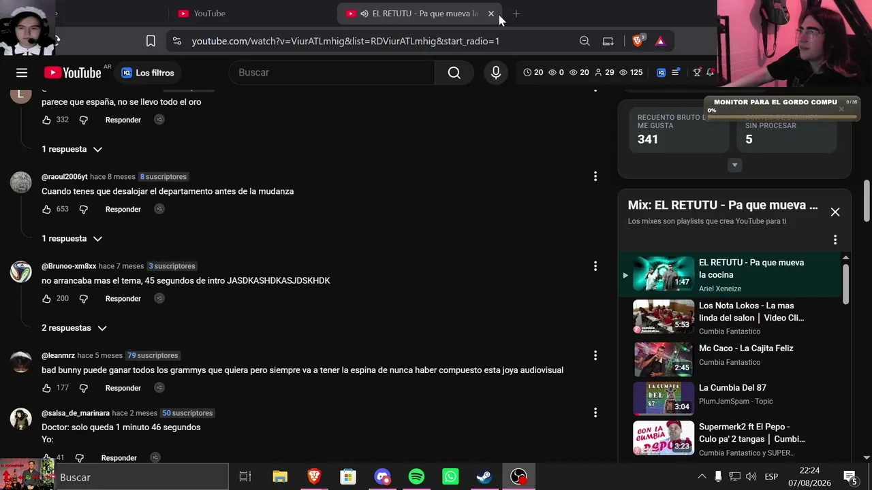Screen dimensions: 872x490
Task: Like the @leanmrz comment
Action: coord(46,388)
